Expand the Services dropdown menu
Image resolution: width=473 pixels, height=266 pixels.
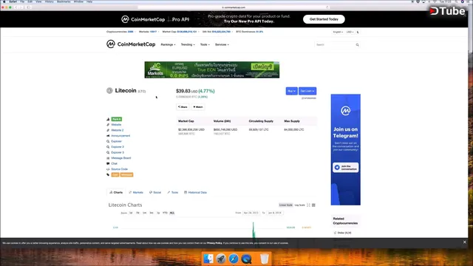[x=222, y=44]
